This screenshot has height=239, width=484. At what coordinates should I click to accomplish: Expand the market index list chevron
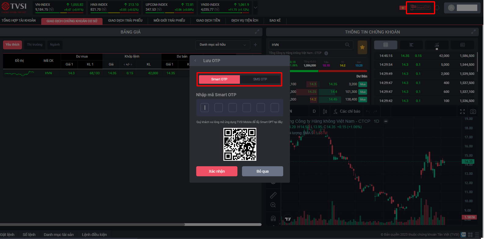tap(255, 8)
